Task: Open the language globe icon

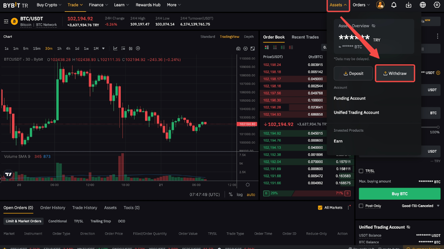Action: 423,5
